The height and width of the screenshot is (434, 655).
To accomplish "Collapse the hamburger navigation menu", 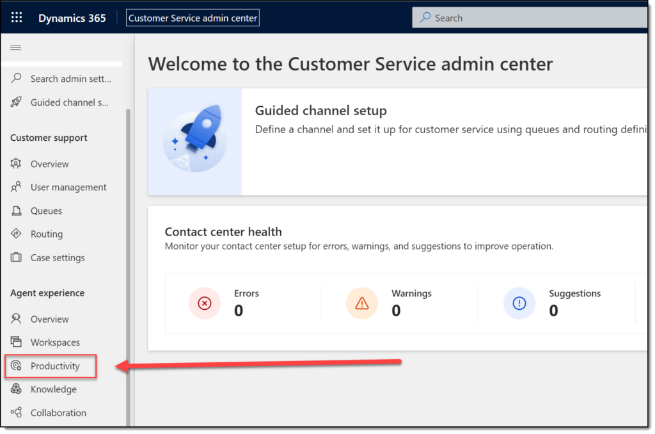I will [x=15, y=47].
